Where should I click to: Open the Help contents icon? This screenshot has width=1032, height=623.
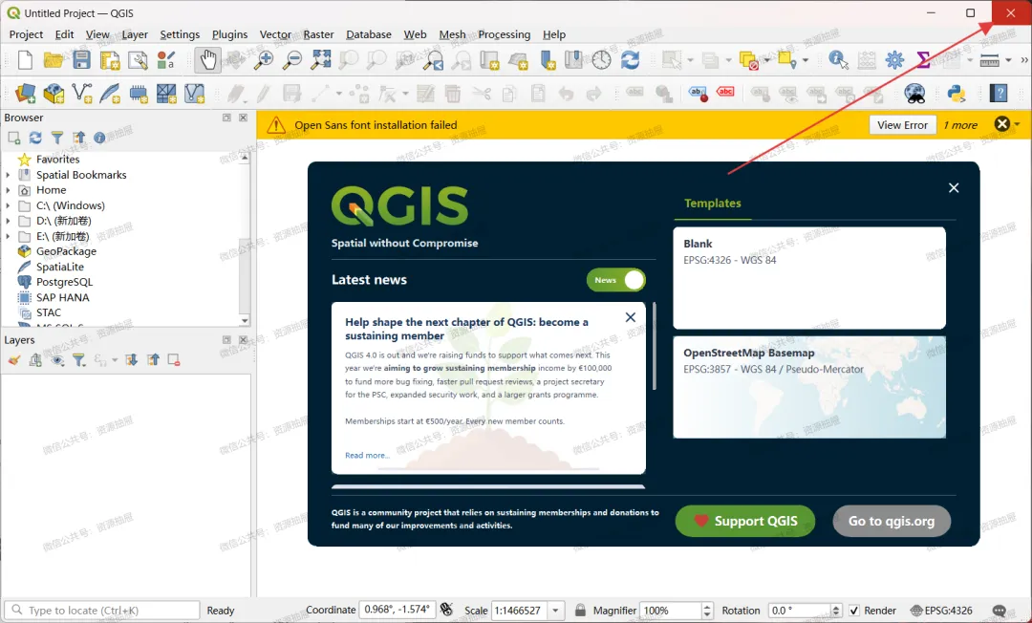tap(999, 94)
